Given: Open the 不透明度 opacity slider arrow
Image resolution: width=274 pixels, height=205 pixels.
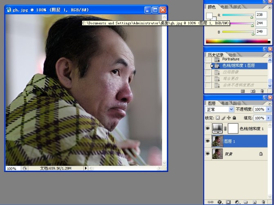Looking at the screenshot, I should [x=269, y=109].
